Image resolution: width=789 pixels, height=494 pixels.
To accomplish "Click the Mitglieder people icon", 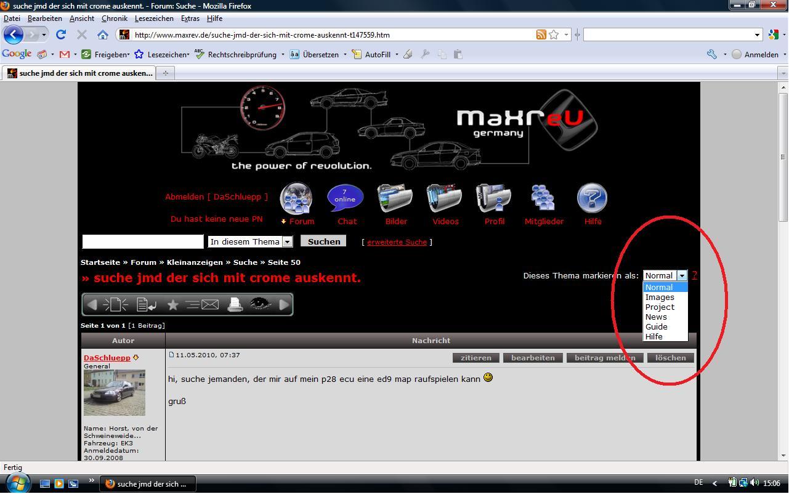I will coord(543,198).
